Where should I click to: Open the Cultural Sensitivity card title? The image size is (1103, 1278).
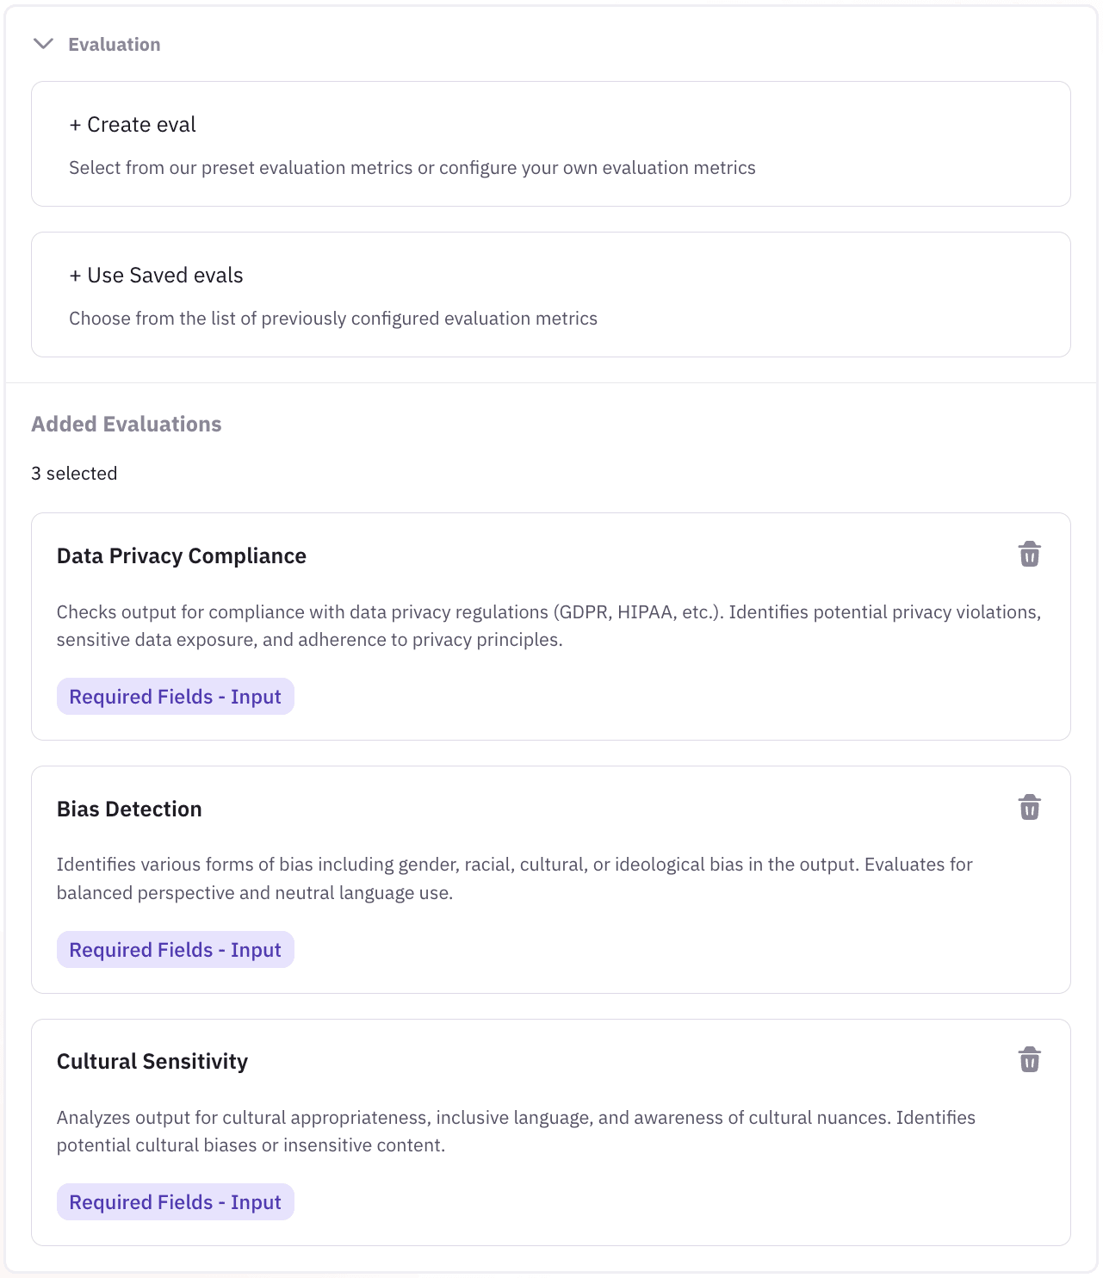pyautogui.click(x=152, y=1062)
